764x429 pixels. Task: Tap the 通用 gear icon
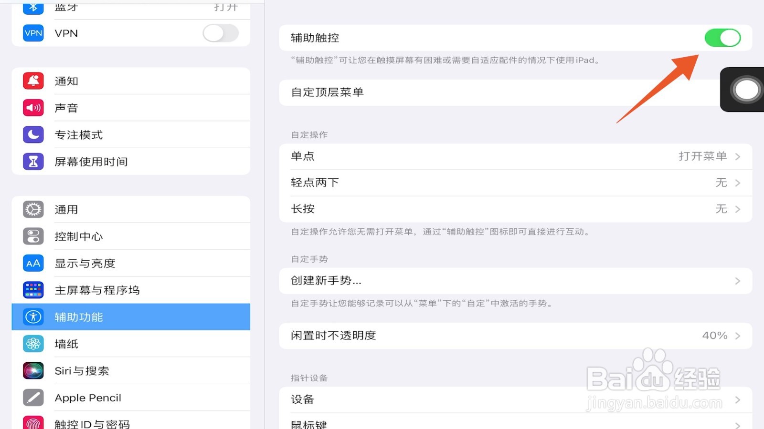[x=33, y=209]
